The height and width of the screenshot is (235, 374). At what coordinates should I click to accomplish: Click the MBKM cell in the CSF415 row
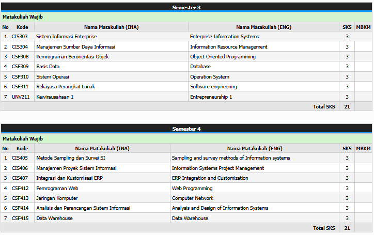363,218
